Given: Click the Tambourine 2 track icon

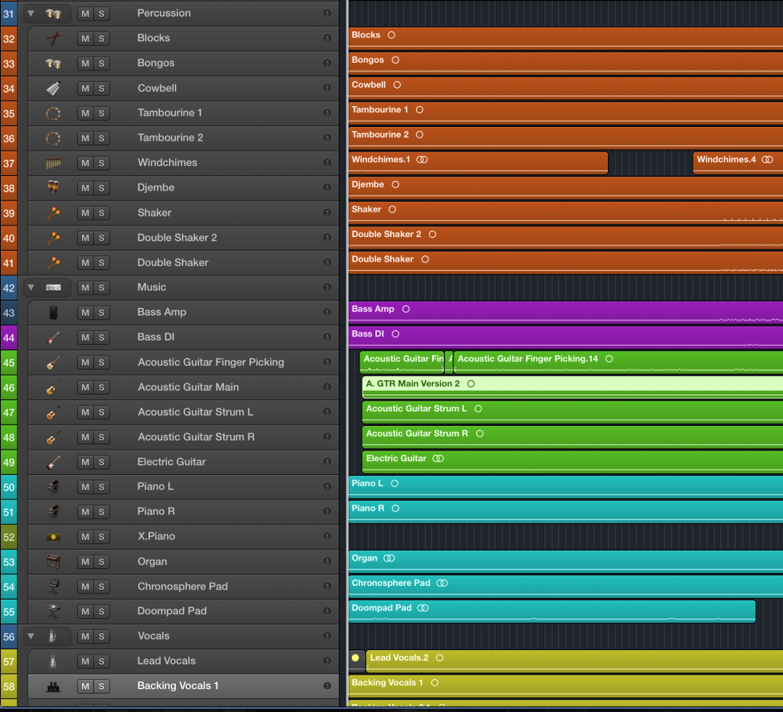Looking at the screenshot, I should coord(54,138).
